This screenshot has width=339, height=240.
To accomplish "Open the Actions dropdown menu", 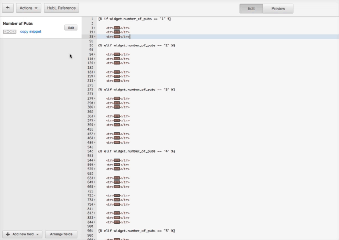I will 29,8.
